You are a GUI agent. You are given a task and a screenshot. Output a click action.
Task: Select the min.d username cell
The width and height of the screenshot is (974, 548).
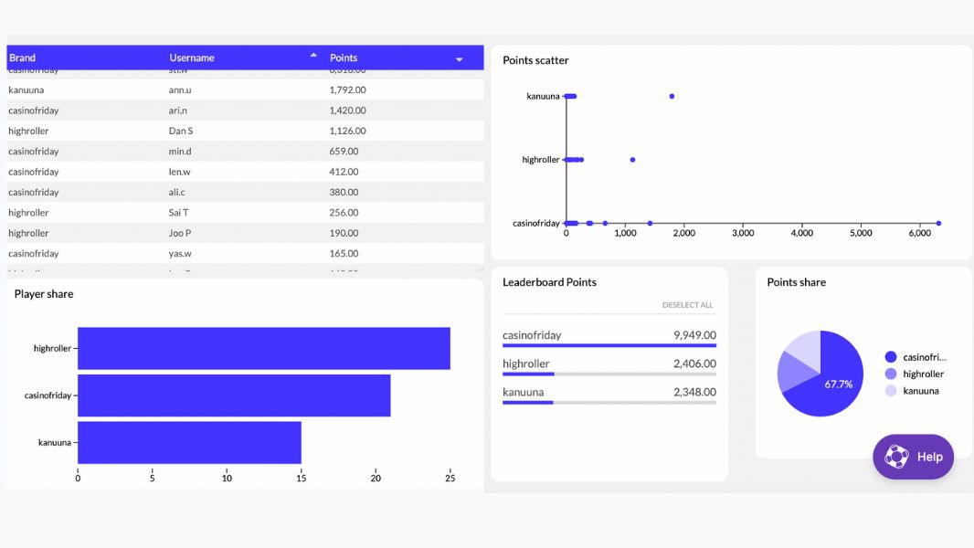pos(180,152)
